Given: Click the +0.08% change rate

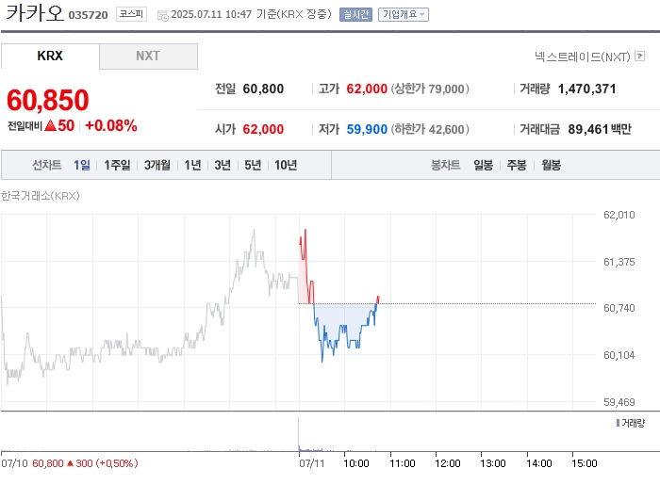Looking at the screenshot, I should tap(111, 125).
